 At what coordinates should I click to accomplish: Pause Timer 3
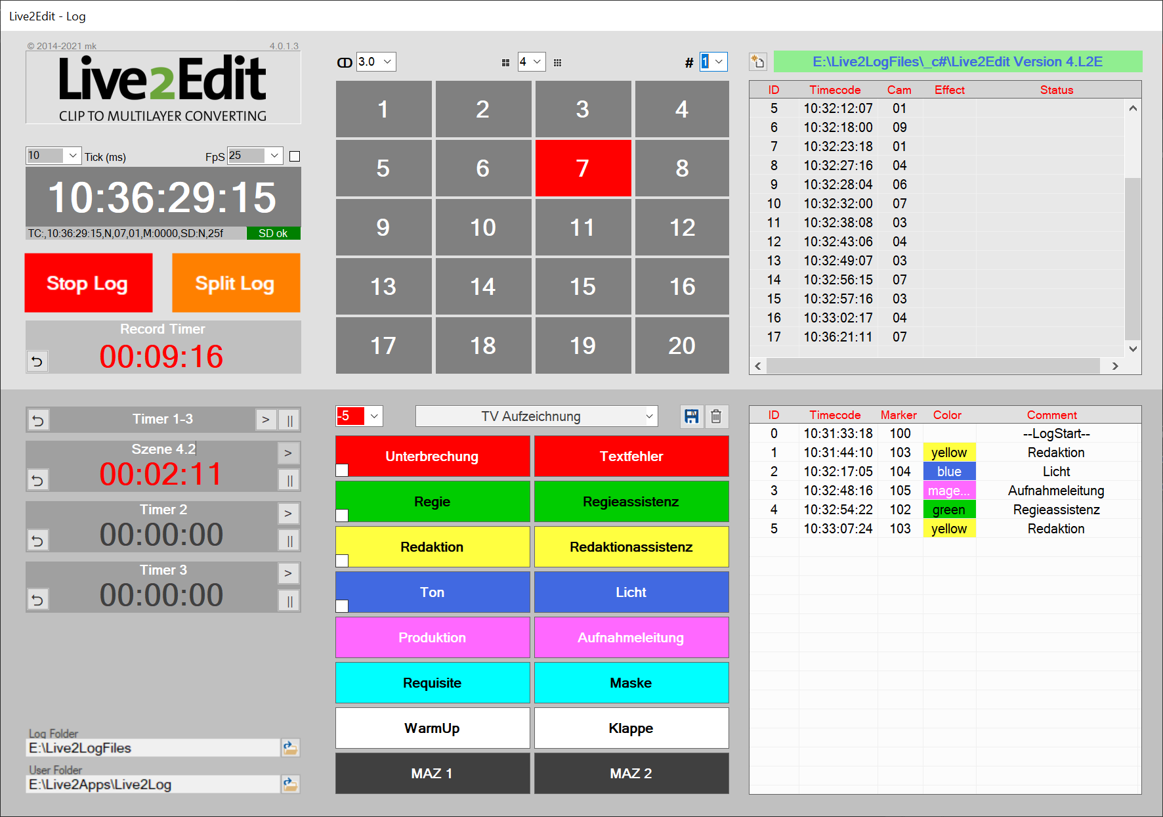pos(289,600)
